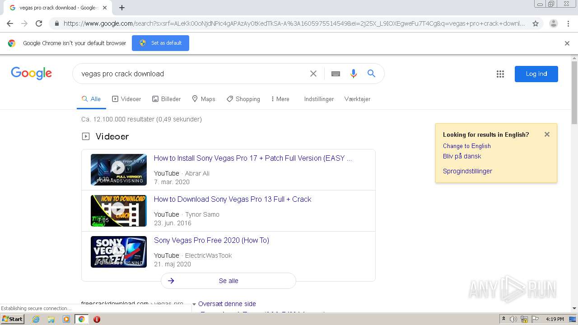Open Sony Vegas Pro 17 video thumbnail
The height and width of the screenshot is (325, 578).
pyautogui.click(x=119, y=170)
